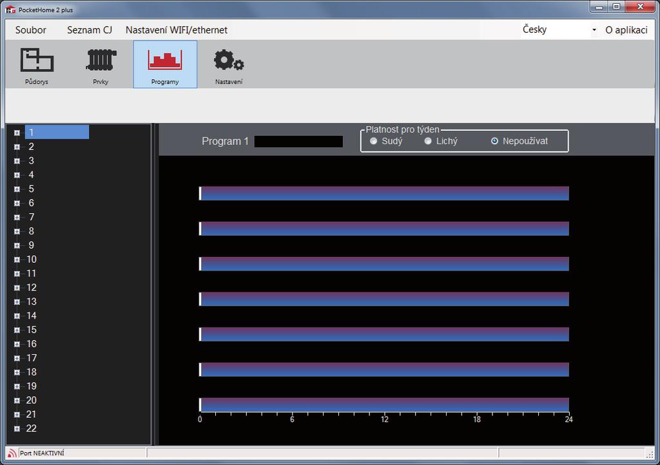660x465 pixels.
Task: Click the second day's schedule bar
Action: [384, 229]
